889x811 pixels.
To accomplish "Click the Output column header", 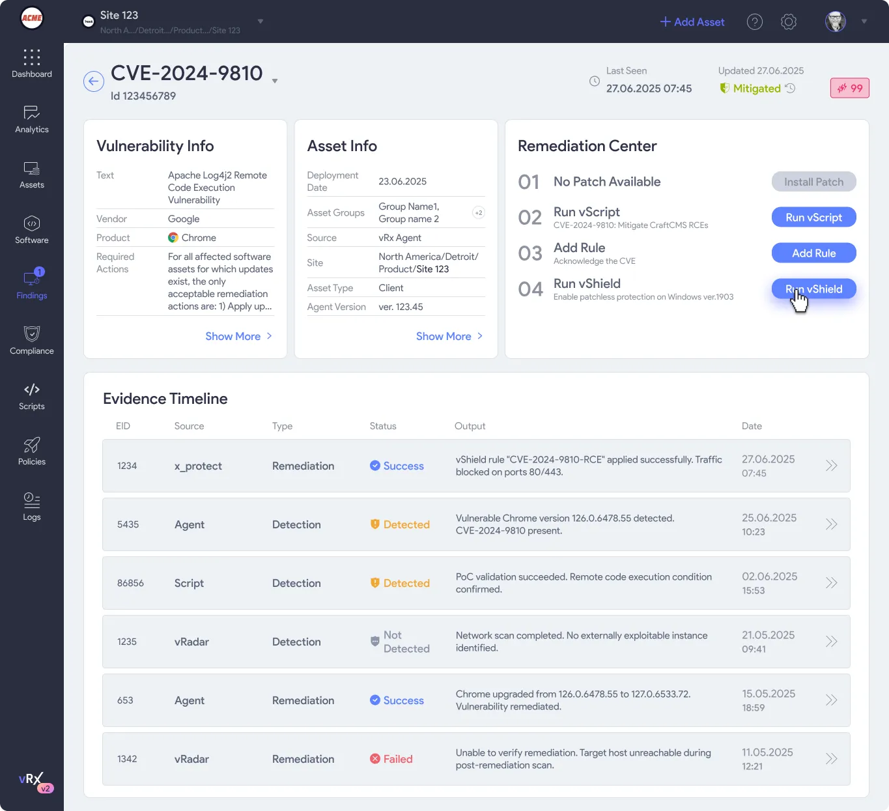I will click(x=470, y=426).
